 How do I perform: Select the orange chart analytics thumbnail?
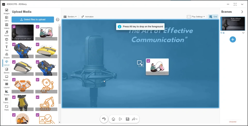pos(46,118)
